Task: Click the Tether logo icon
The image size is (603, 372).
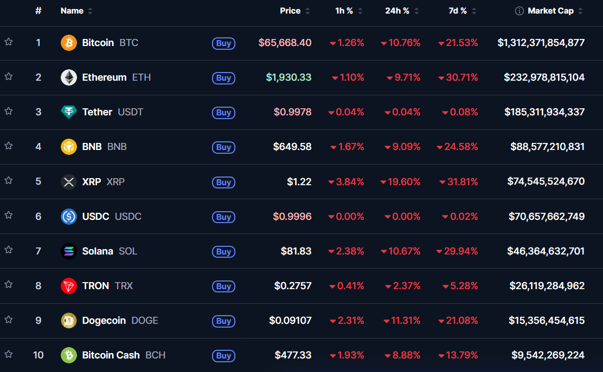Action: click(69, 112)
